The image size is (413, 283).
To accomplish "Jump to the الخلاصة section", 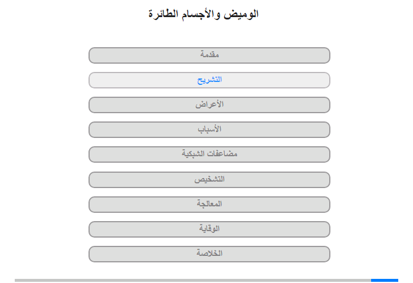I will click(x=209, y=254).
